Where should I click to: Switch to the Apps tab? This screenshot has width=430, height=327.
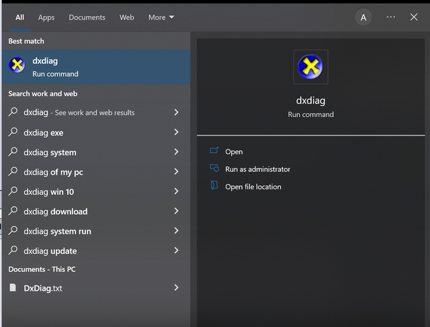click(x=46, y=17)
